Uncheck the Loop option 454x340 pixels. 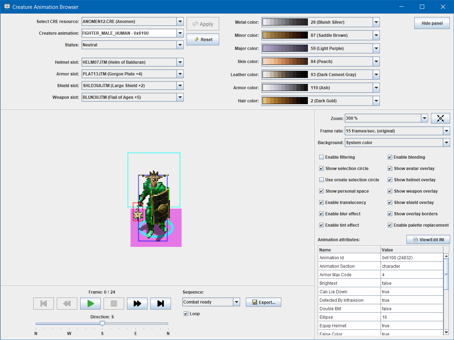point(186,314)
